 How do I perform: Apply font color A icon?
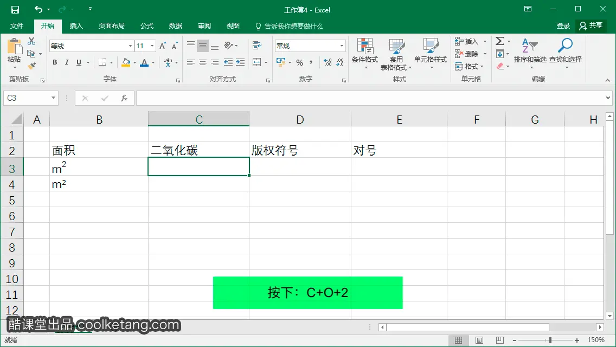point(144,62)
